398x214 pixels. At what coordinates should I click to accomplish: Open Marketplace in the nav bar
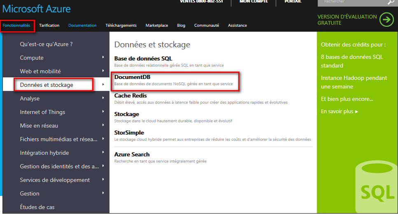[x=157, y=26]
